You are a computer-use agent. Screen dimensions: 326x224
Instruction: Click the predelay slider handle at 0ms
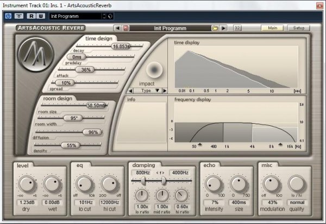(77, 56)
